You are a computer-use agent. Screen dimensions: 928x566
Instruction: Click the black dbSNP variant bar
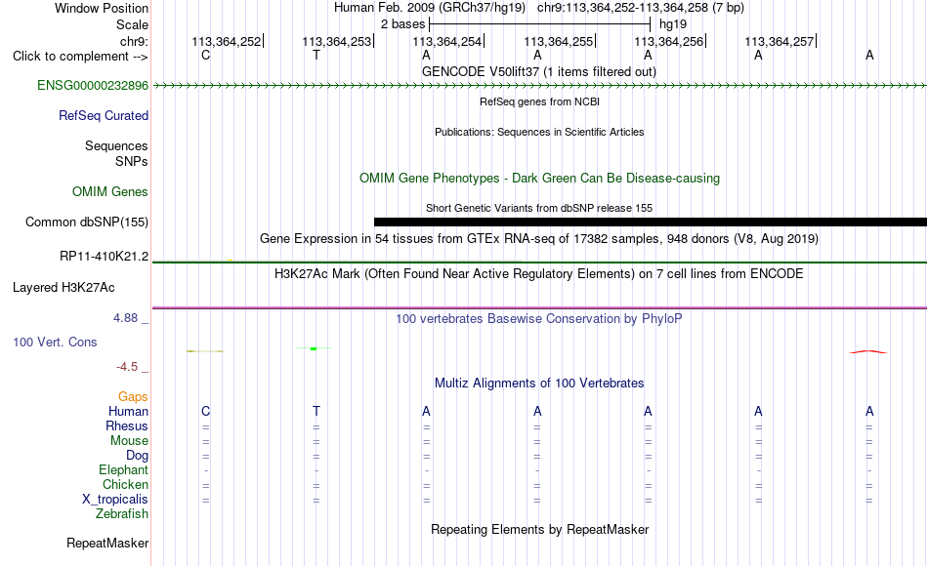(x=651, y=222)
